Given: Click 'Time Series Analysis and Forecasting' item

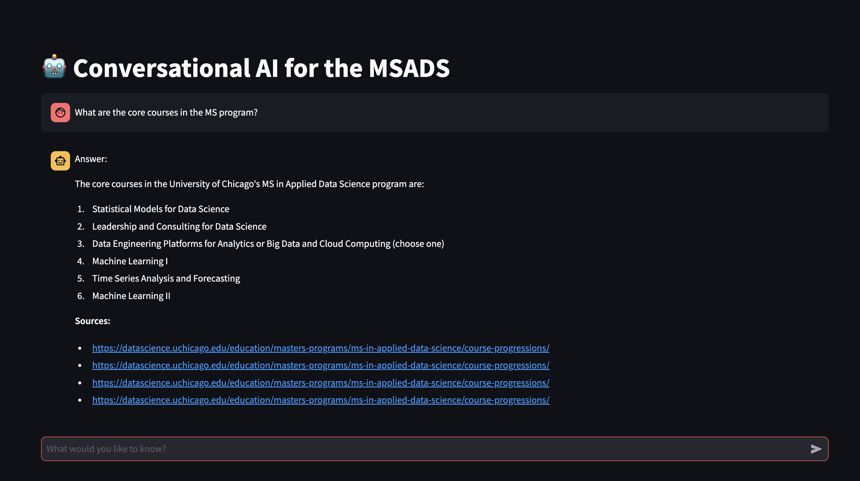Looking at the screenshot, I should click(166, 279).
